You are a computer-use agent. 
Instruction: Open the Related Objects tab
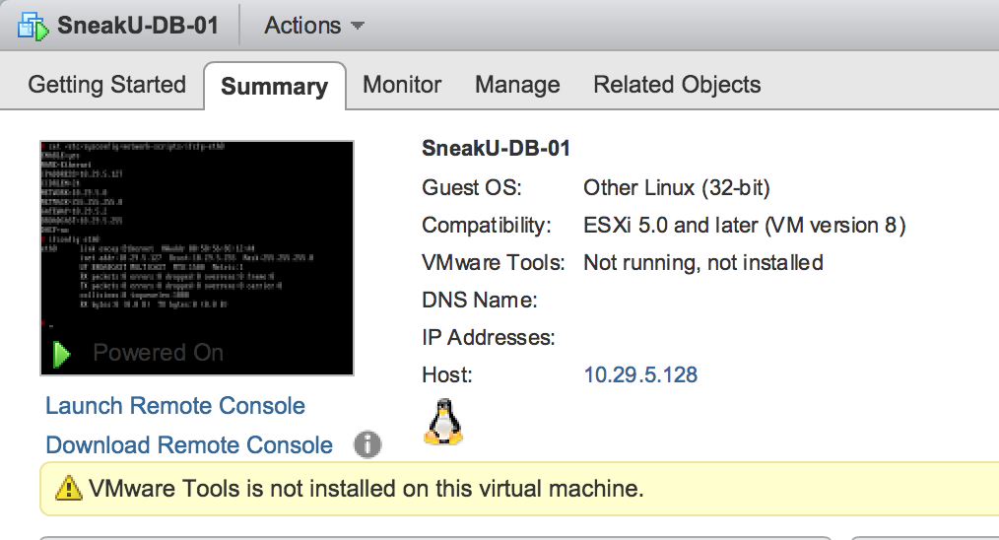(677, 84)
